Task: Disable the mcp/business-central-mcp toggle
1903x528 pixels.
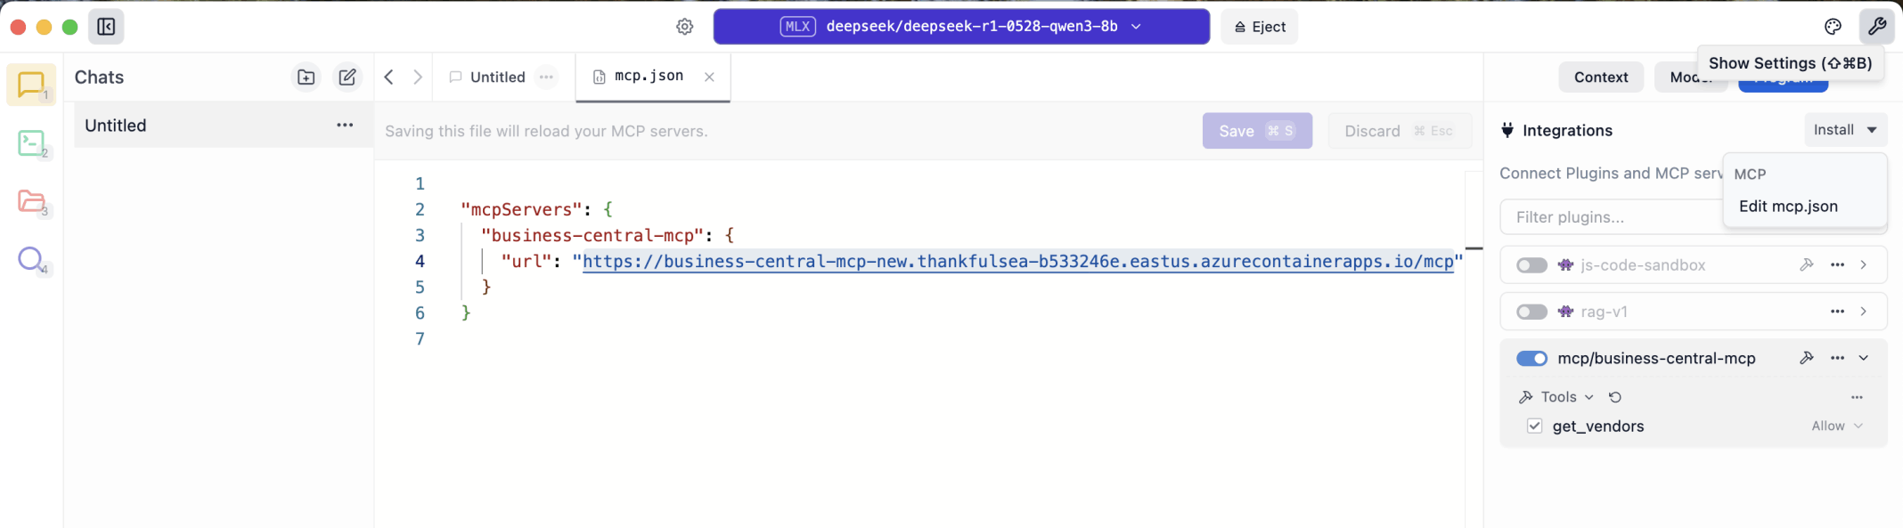Action: click(x=1531, y=359)
